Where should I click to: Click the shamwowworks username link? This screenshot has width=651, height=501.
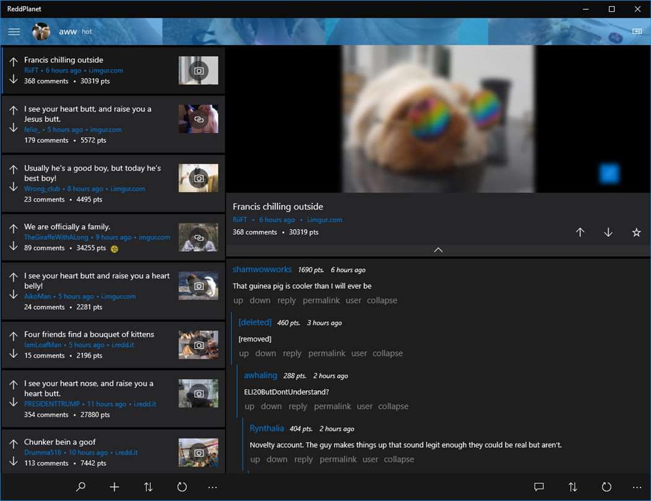click(262, 270)
